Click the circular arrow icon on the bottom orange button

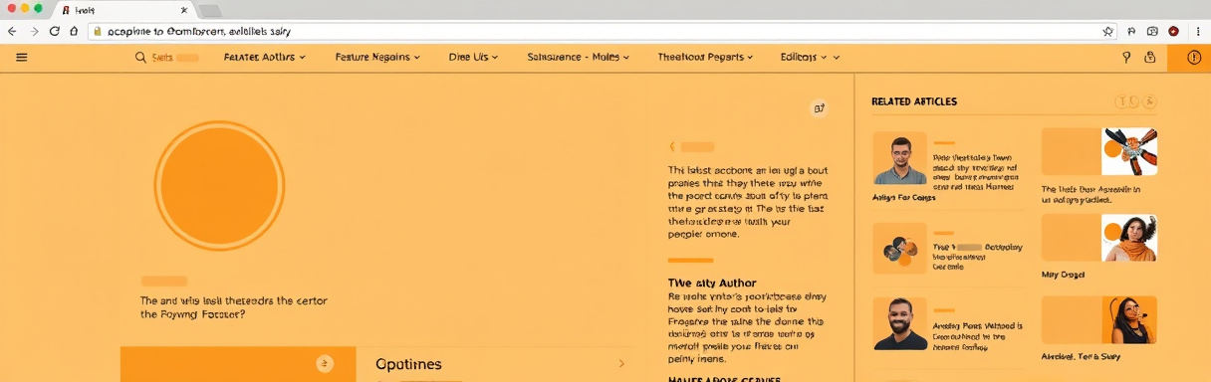pos(324,364)
